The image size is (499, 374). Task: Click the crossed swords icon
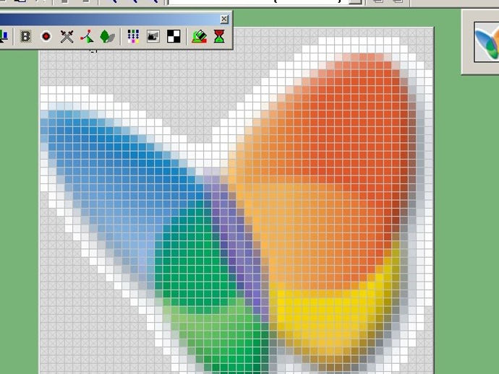67,36
